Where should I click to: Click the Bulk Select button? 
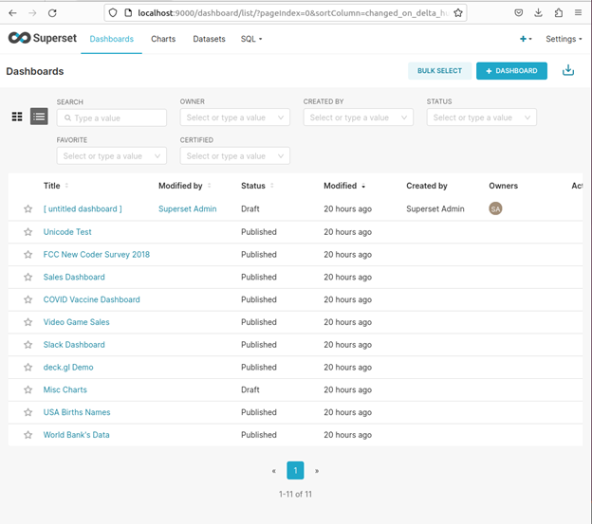(x=439, y=71)
